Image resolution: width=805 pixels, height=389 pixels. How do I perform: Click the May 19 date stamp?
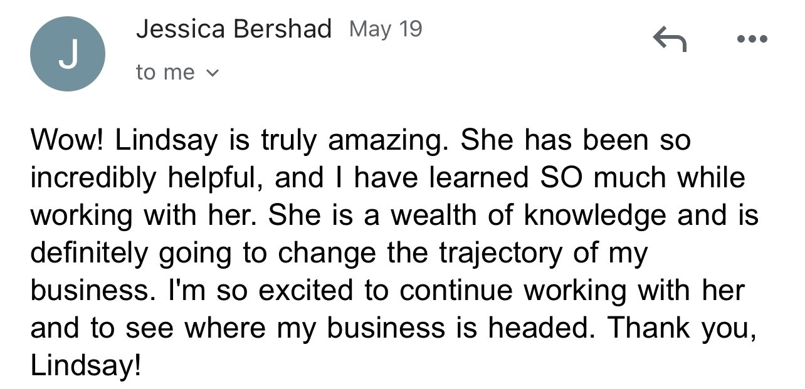386,29
